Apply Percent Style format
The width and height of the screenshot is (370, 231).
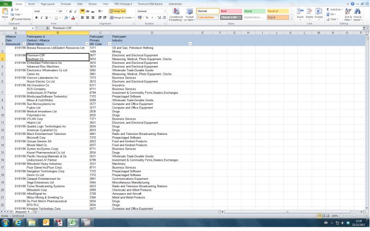tap(147, 18)
